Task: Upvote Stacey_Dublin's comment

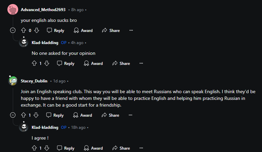Action: (24, 115)
